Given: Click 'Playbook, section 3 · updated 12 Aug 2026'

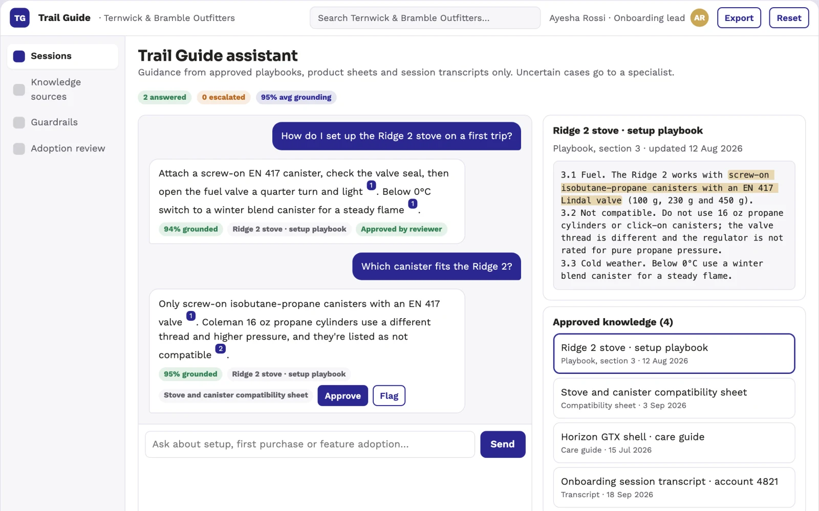Looking at the screenshot, I should (x=648, y=149).
